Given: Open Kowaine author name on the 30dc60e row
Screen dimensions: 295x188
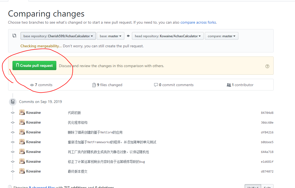Looking at the screenshot, I should [x=34, y=122].
